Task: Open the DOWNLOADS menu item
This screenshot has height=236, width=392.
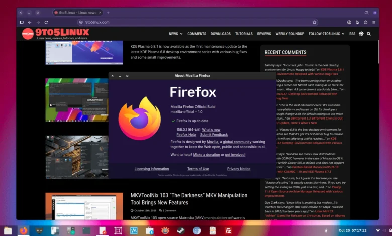Action: 221,34
